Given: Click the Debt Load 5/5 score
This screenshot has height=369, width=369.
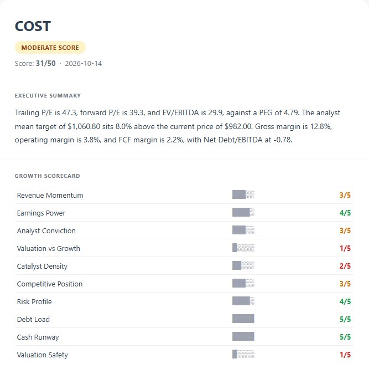Looking at the screenshot, I should pyautogui.click(x=345, y=319).
